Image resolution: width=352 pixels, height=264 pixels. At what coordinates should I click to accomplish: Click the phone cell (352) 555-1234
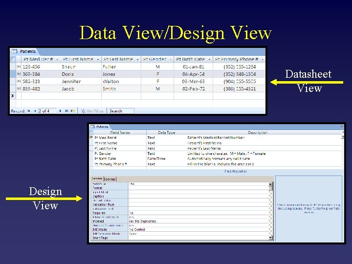pos(240,66)
